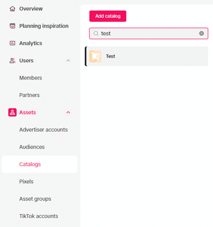Click the pink Assets icon
This screenshot has width=213, height=227.
pyautogui.click(x=12, y=113)
